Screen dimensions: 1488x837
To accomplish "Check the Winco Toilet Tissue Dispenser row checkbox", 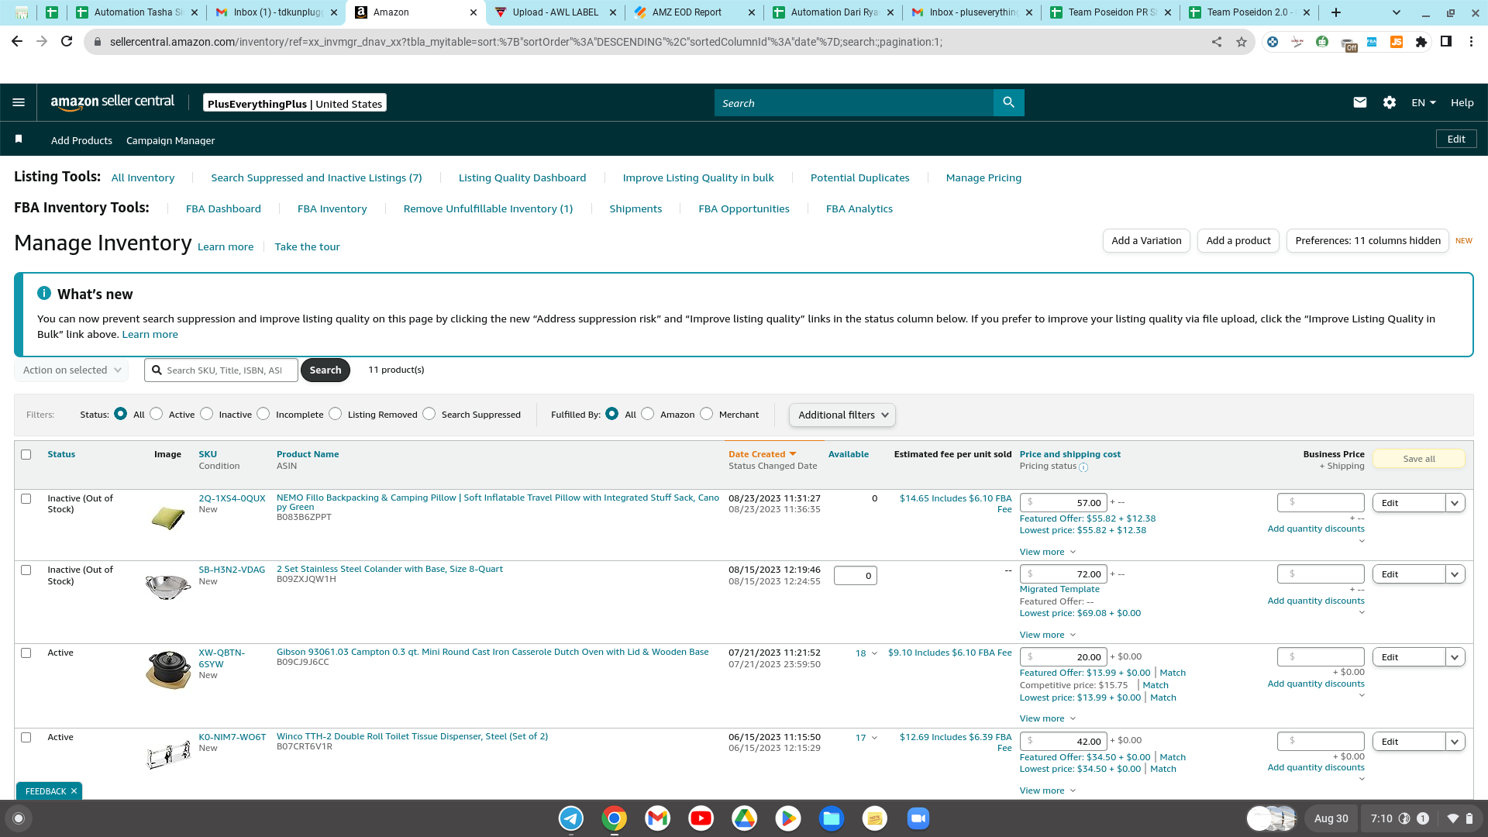I will coord(26,738).
